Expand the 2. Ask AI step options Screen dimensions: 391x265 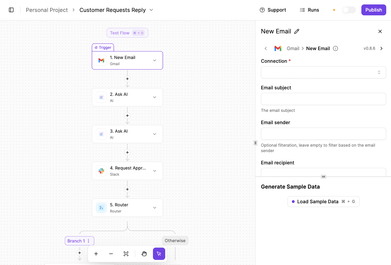155,97
